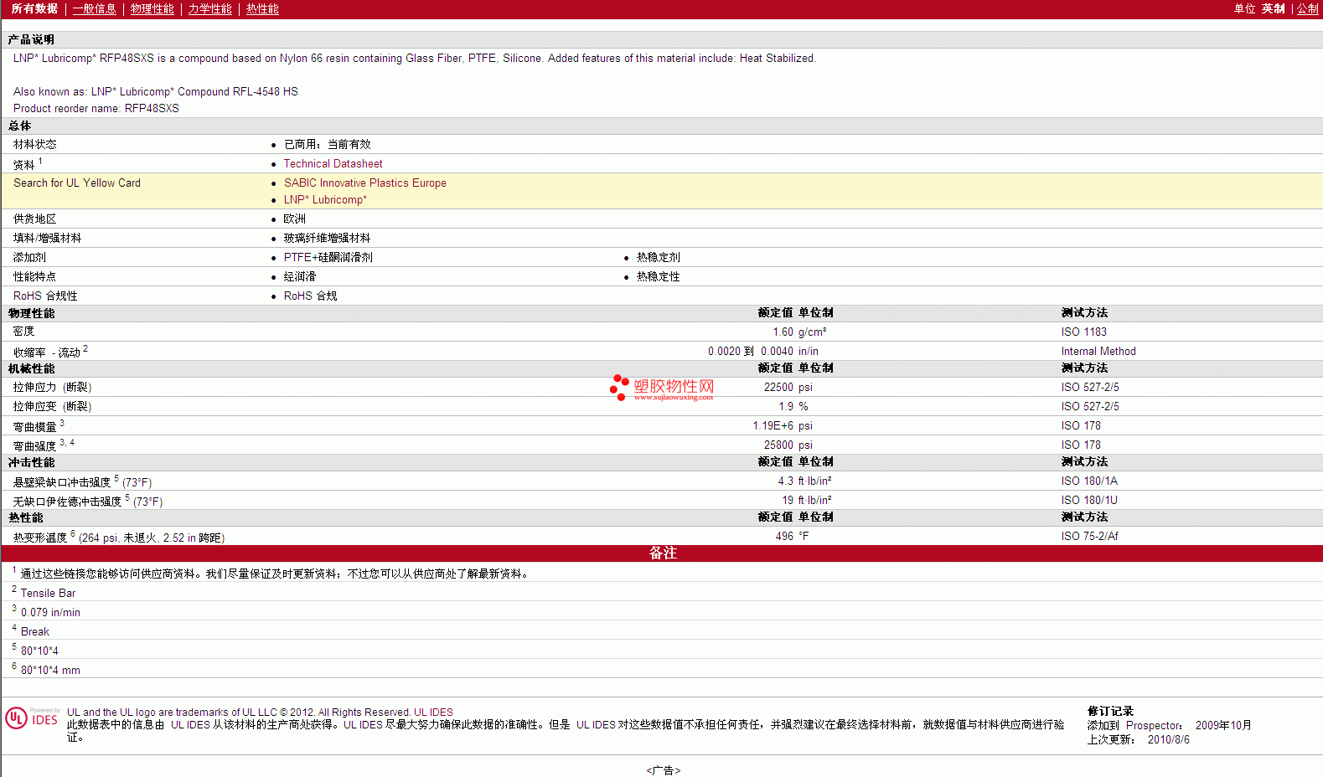Open the 所有数据 tab
The image size is (1323, 777).
click(34, 8)
